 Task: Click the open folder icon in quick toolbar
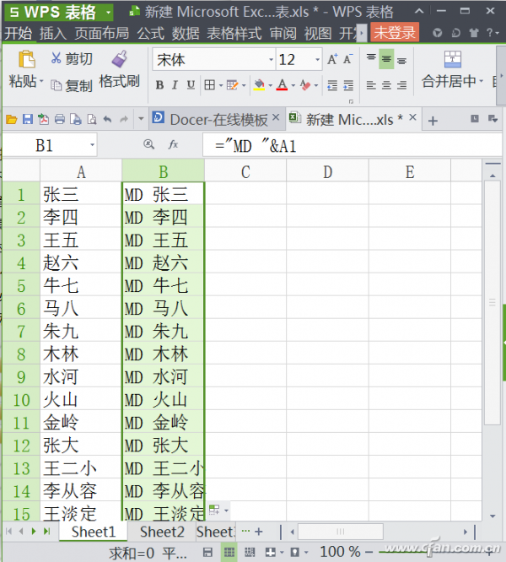[12, 119]
